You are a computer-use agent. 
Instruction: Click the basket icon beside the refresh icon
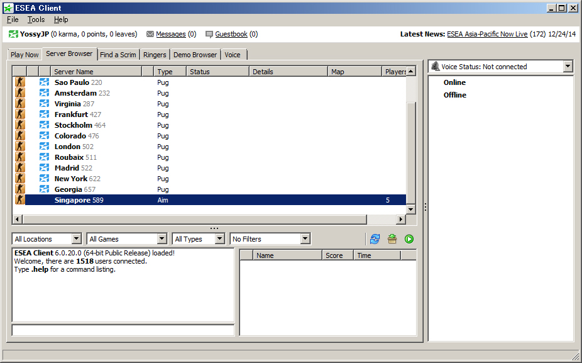click(x=392, y=239)
